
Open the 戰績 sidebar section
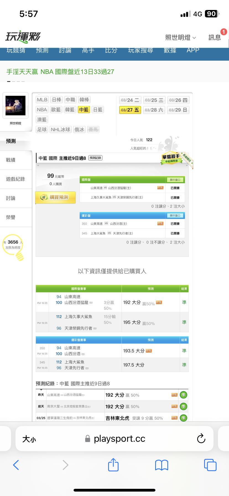[16, 160]
